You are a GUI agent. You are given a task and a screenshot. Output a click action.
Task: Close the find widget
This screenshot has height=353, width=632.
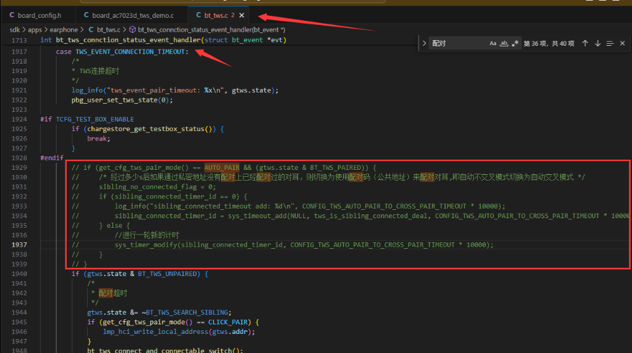(x=622, y=43)
